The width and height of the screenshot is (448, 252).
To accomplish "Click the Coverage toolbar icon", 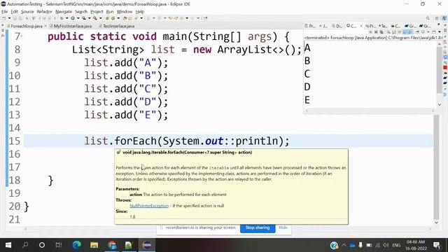I will 84,18.
